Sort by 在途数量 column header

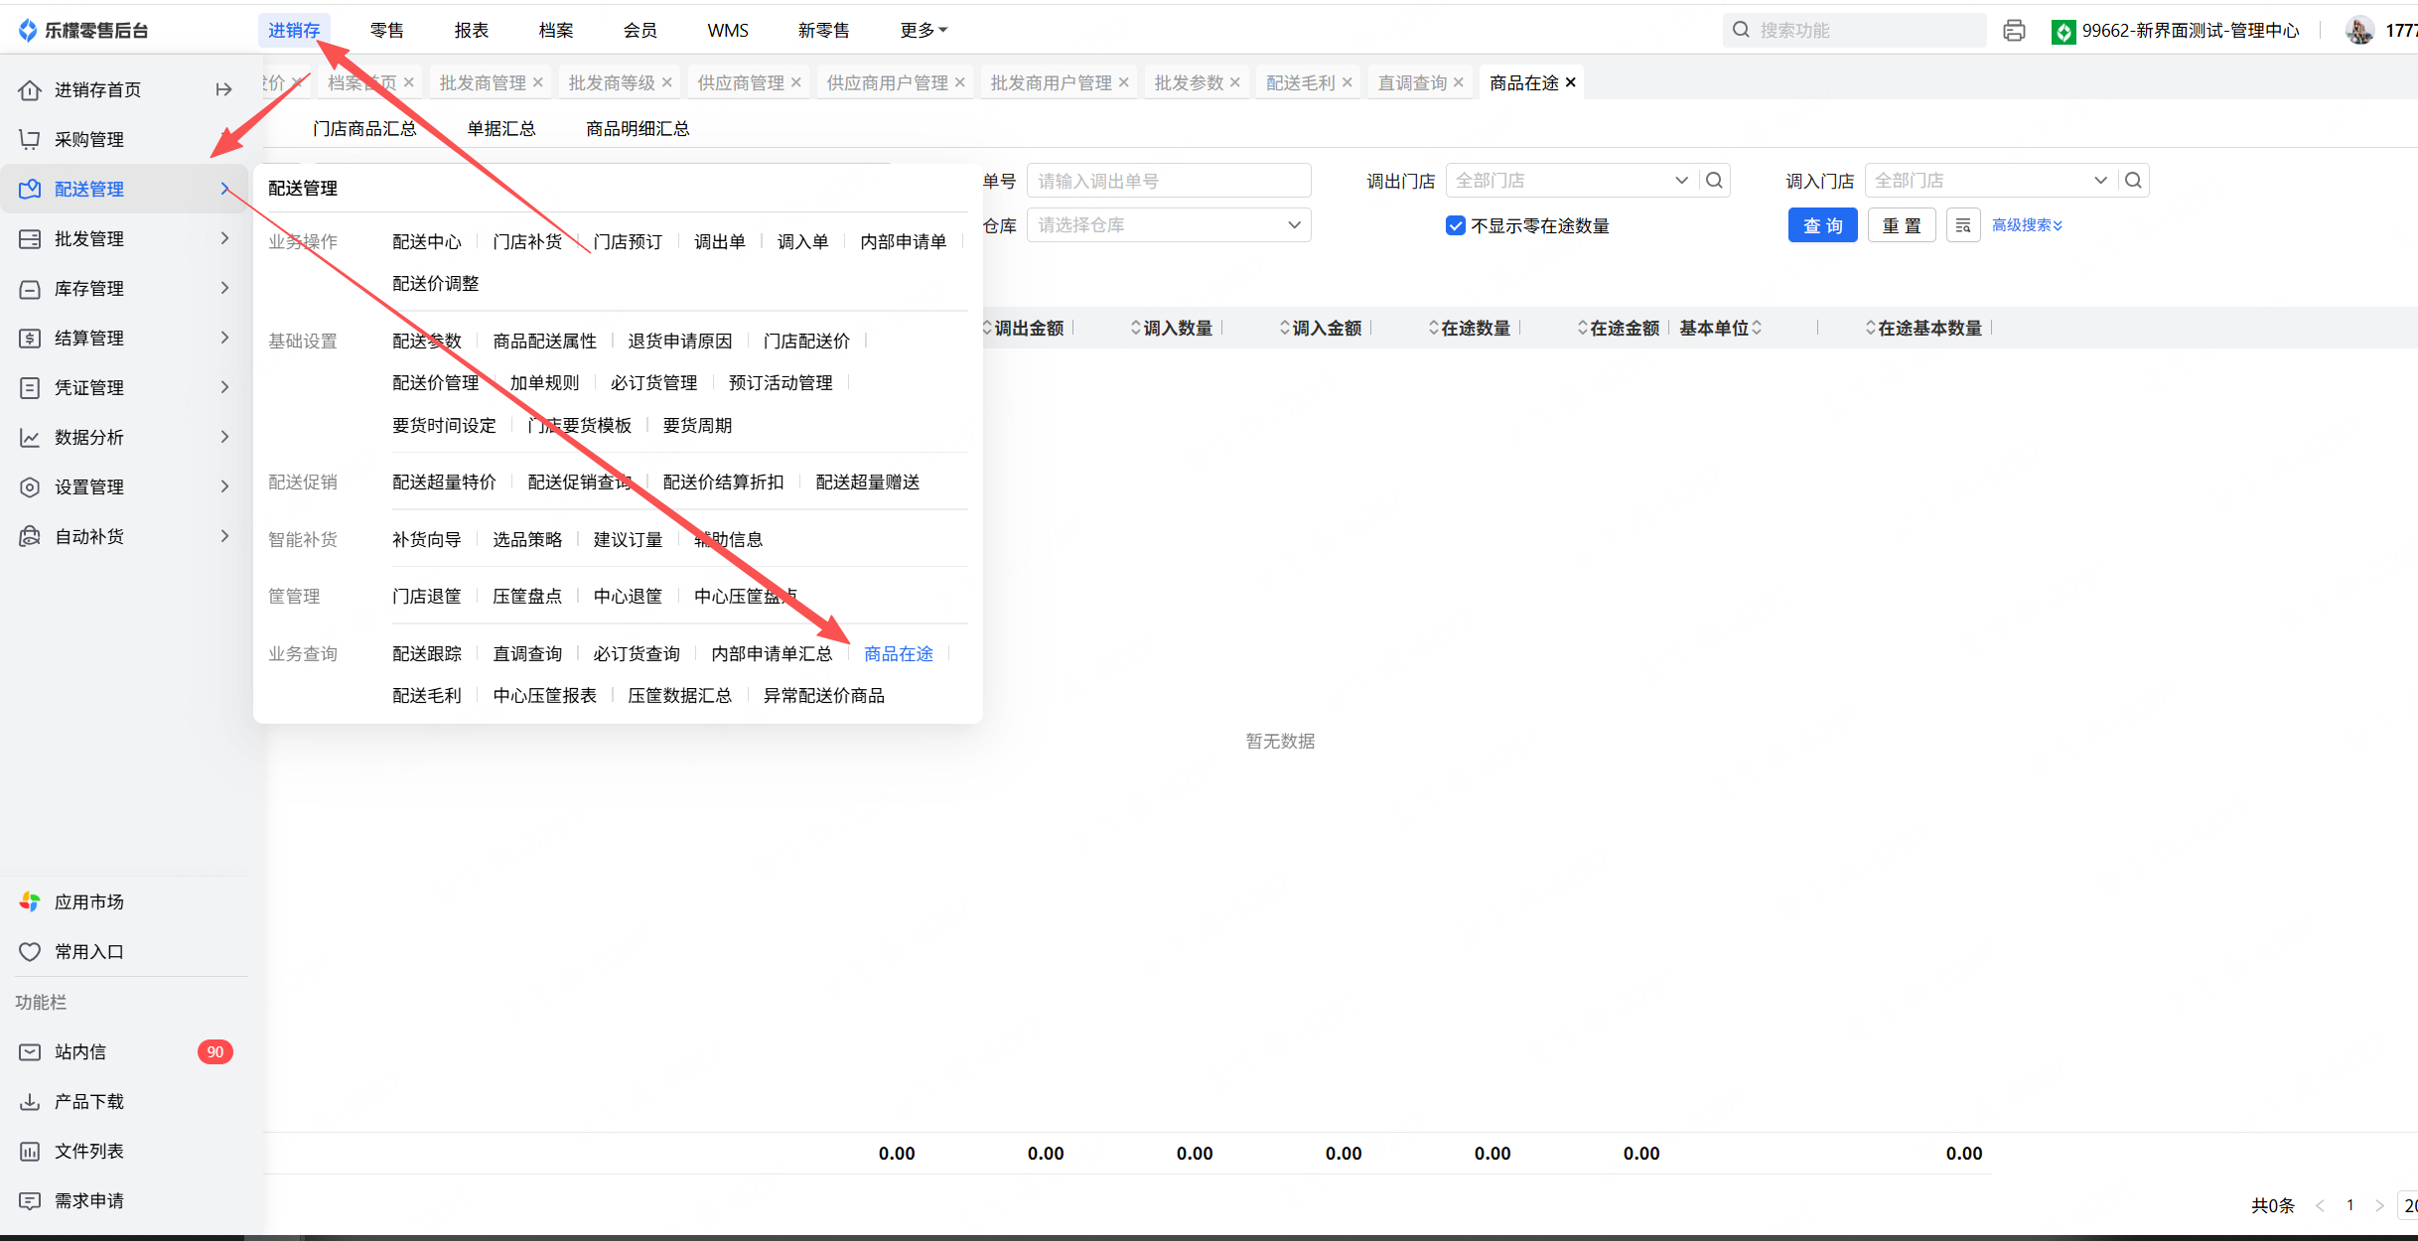[x=1475, y=329]
